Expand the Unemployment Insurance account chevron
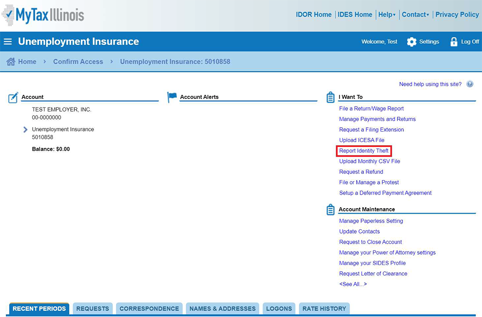This screenshot has width=482, height=317. click(x=26, y=130)
